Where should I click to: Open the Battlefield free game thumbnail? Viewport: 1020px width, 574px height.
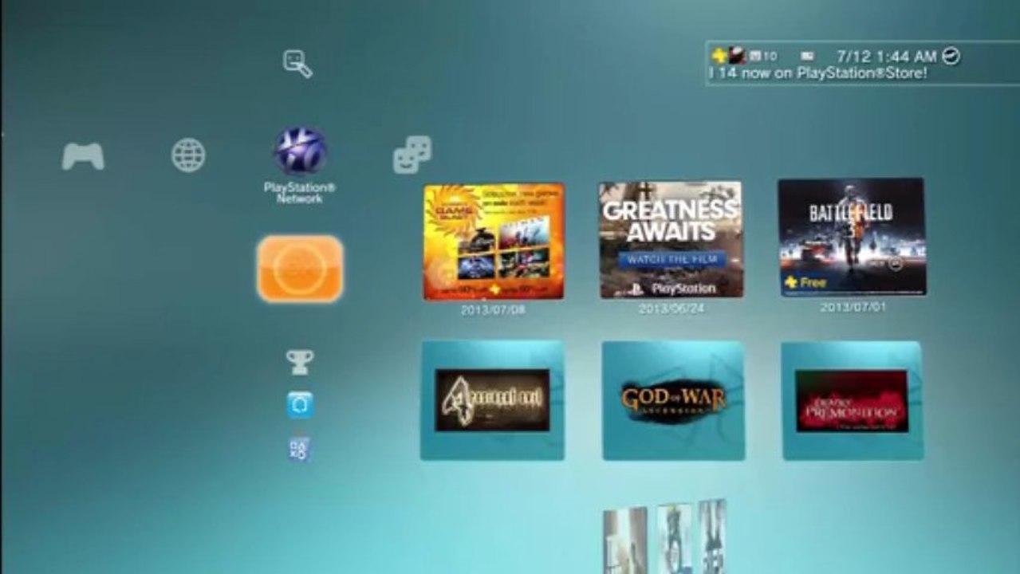pos(852,237)
